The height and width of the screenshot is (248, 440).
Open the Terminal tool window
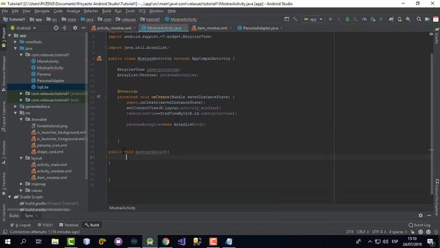69,225
